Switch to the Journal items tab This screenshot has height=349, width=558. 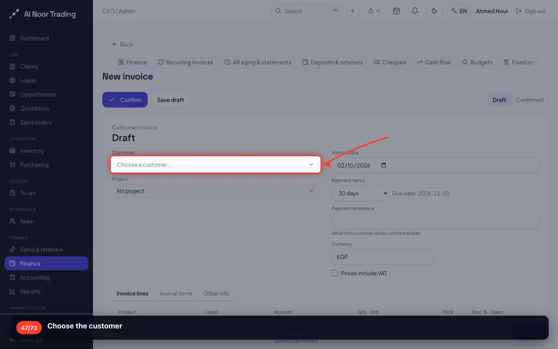(176, 294)
